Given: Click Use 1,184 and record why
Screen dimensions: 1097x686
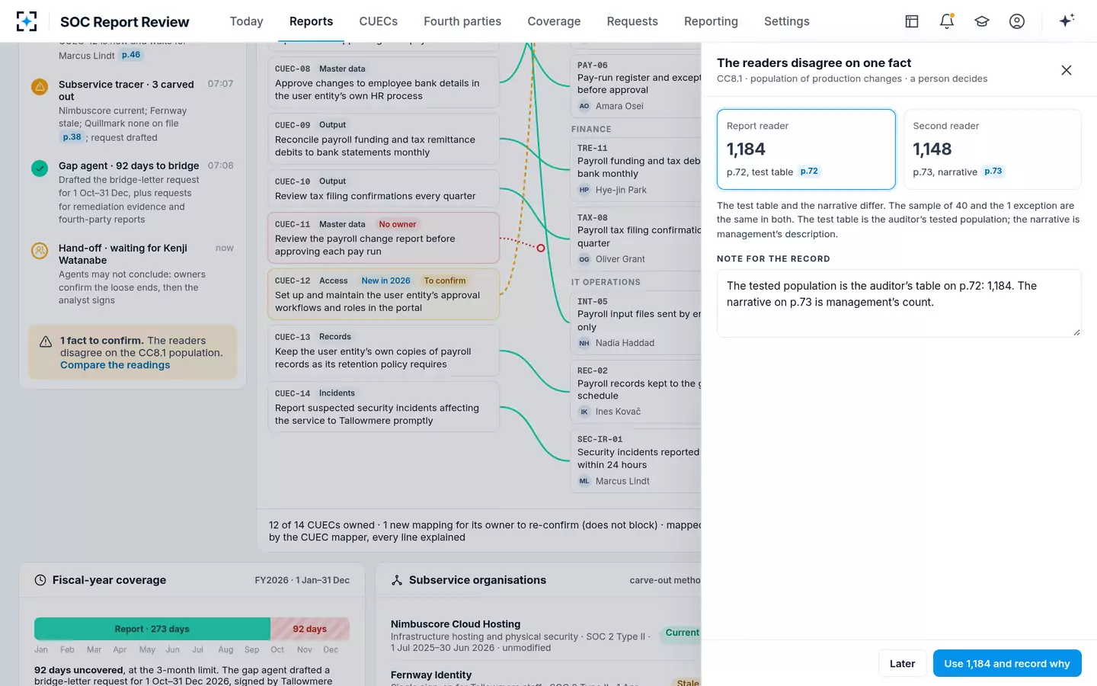Looking at the screenshot, I should point(1007,663).
